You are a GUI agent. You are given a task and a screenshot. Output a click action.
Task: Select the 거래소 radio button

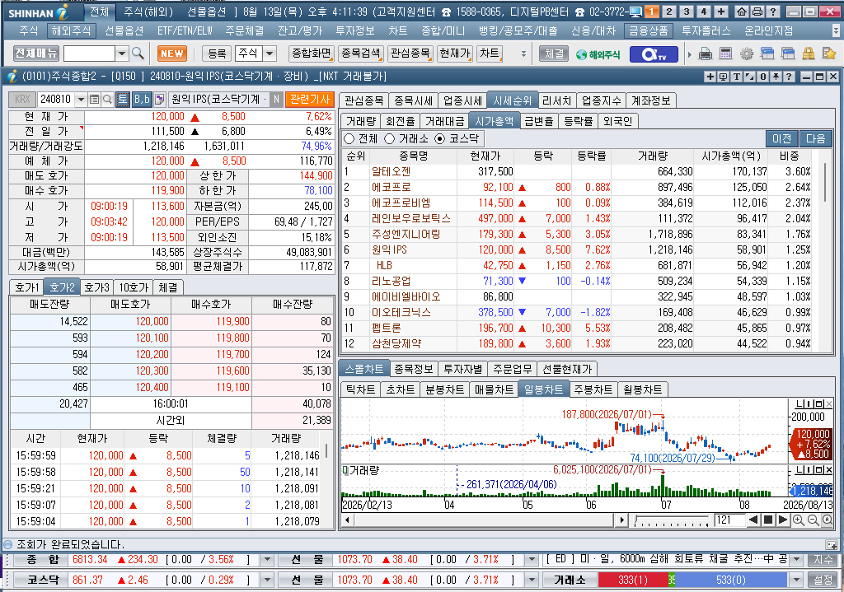390,138
